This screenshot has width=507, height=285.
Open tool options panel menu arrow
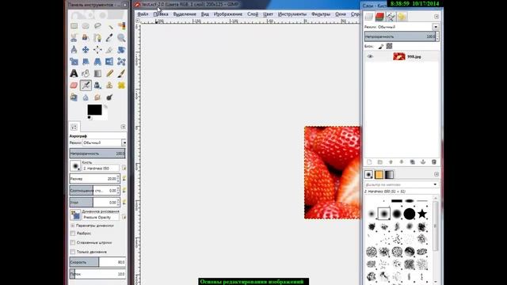[123, 127]
